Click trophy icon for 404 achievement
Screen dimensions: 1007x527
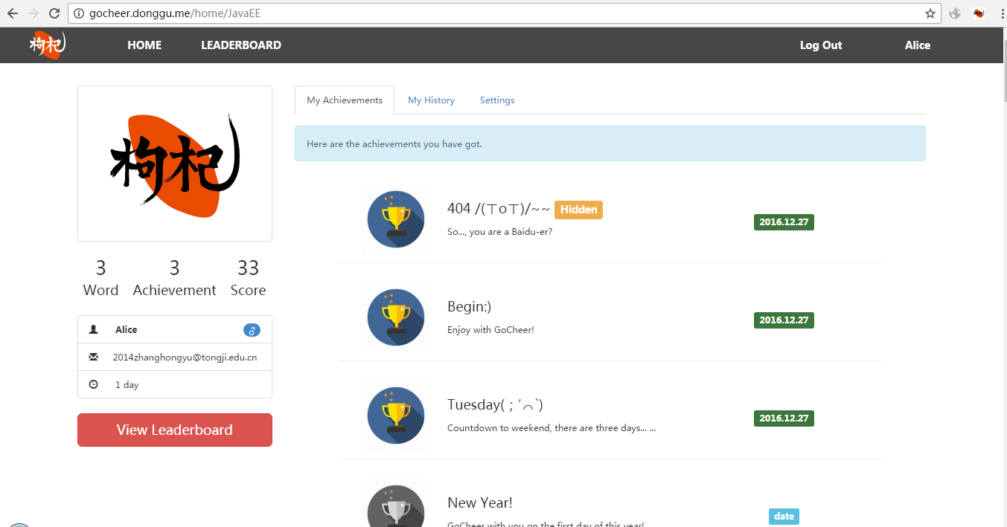[x=396, y=219]
